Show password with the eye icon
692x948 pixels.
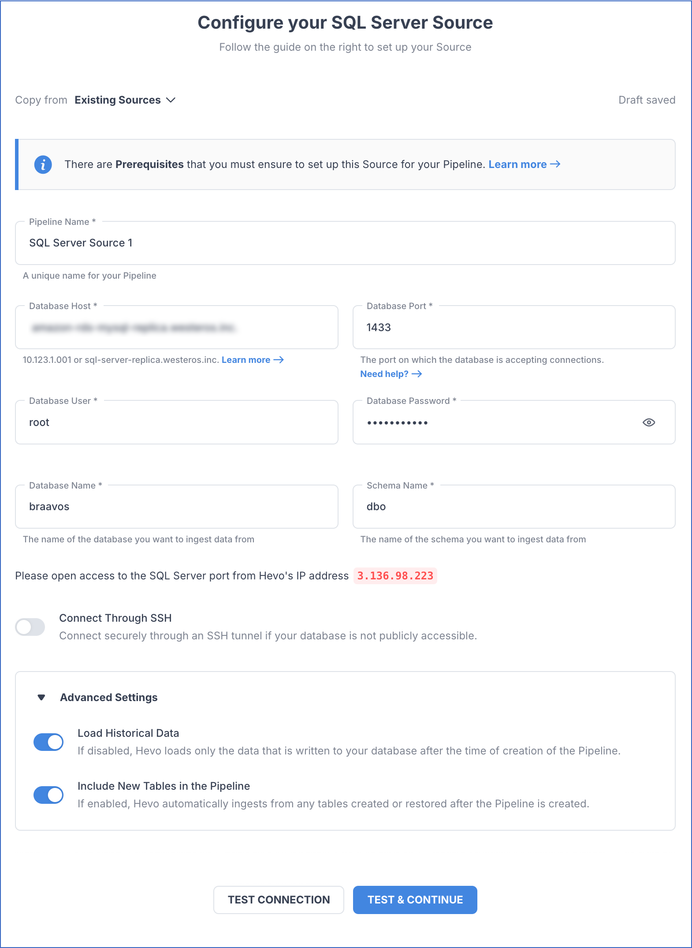point(648,422)
